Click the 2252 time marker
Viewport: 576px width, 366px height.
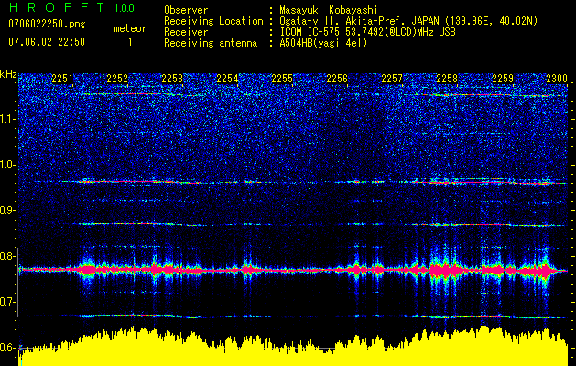click(117, 79)
